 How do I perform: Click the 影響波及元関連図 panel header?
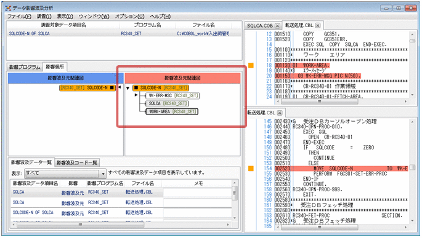click(66, 78)
